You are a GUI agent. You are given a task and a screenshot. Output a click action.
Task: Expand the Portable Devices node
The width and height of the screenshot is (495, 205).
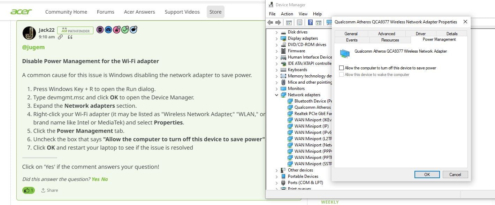pos(276,176)
